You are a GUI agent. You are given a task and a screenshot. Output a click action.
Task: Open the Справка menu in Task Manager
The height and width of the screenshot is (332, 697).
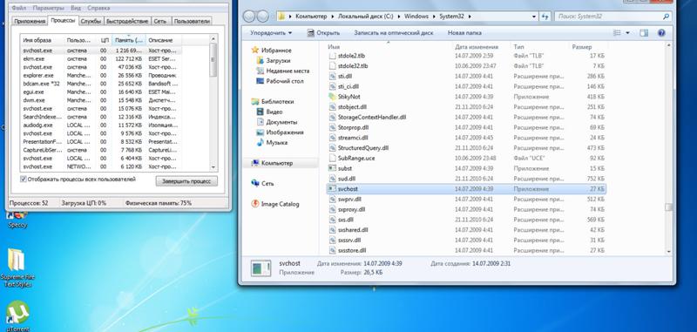click(98, 8)
